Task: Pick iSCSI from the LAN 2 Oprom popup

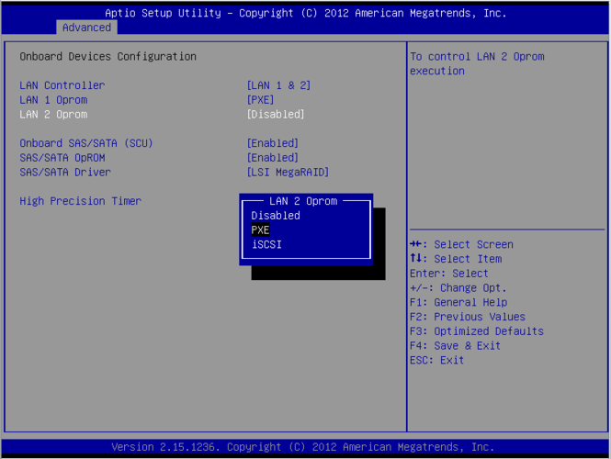Action: click(x=266, y=245)
